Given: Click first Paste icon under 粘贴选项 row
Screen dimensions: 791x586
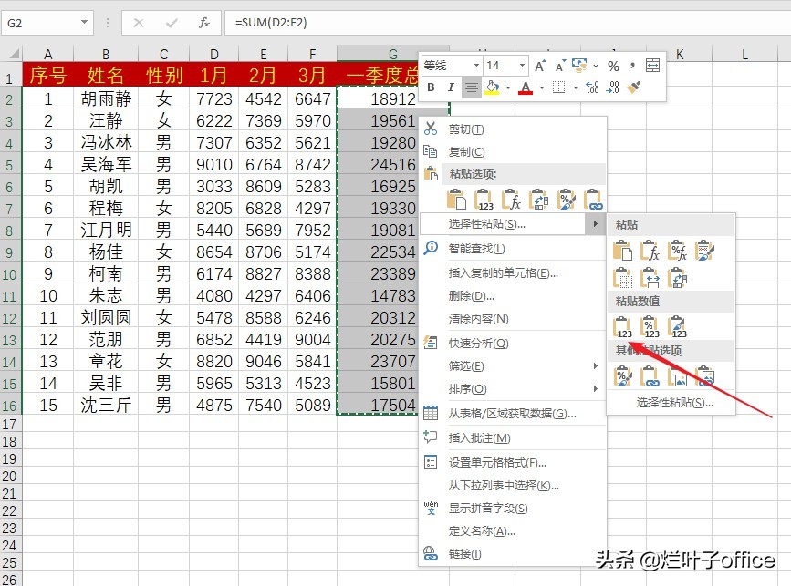Looking at the screenshot, I should coord(456,199).
